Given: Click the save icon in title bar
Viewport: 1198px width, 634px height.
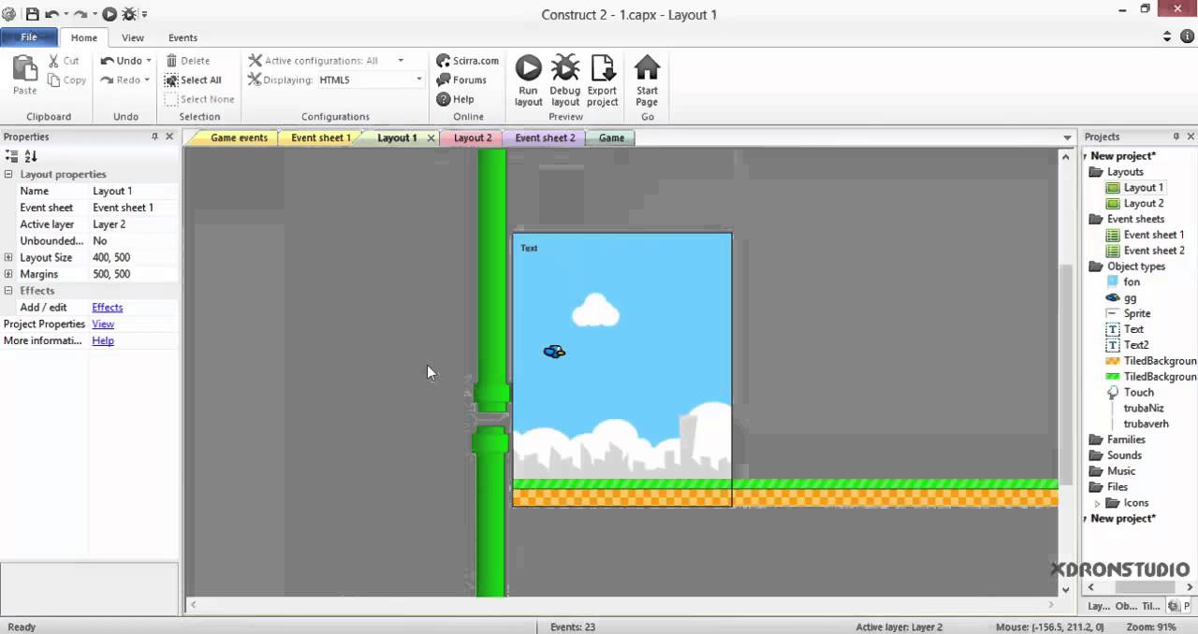Looking at the screenshot, I should pyautogui.click(x=32, y=14).
